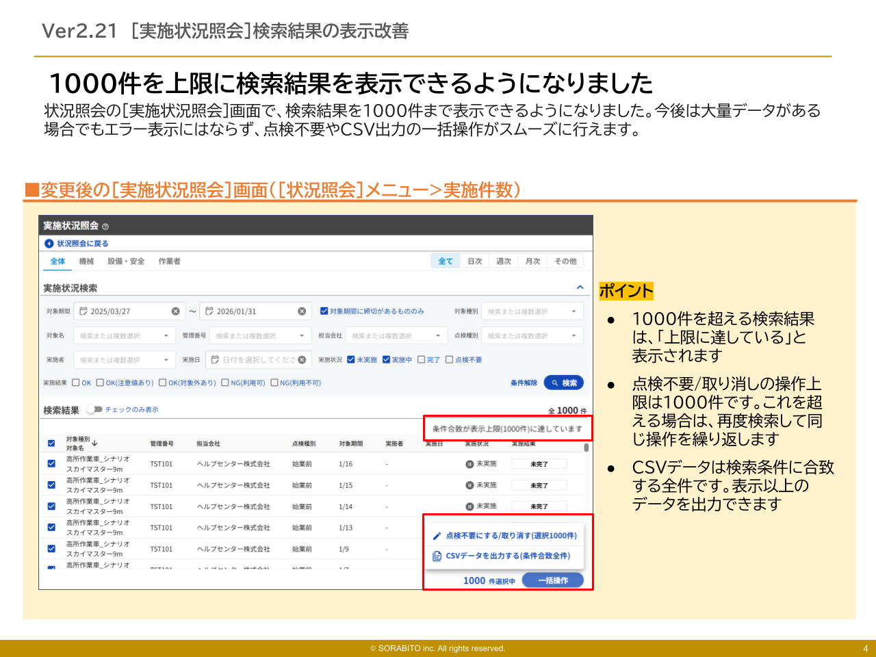876x657 pixels.
Task: Toggle the チェックのみ表示 switch
Action: (x=94, y=410)
